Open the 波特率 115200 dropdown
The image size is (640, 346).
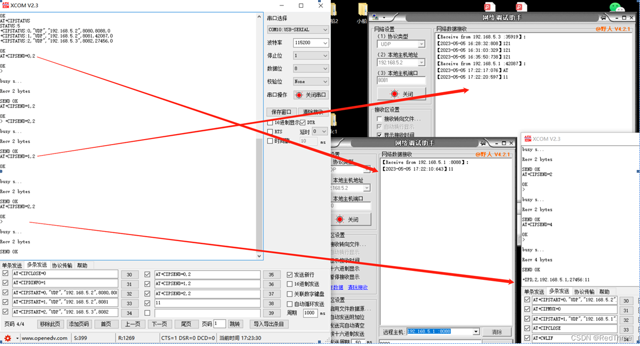pyautogui.click(x=310, y=42)
